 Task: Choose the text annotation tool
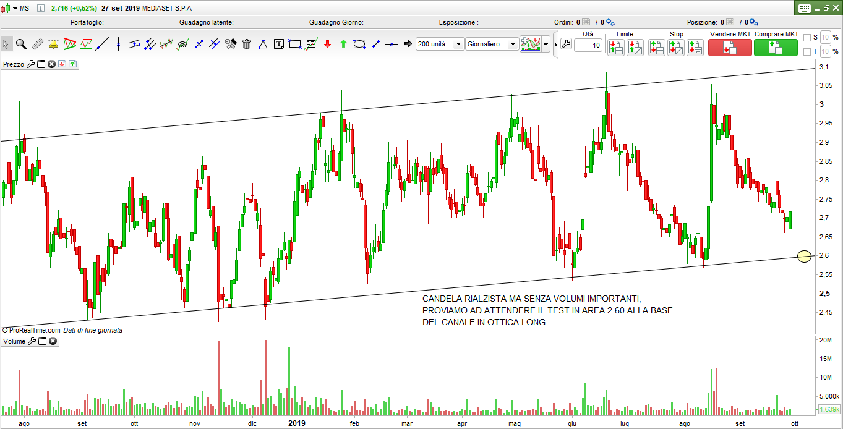point(279,44)
